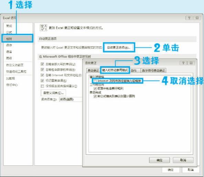Open 信任中心 category in the sidebar

[12, 85]
